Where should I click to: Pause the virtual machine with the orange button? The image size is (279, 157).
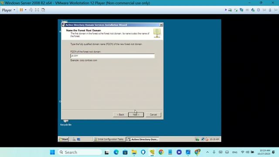21,10
